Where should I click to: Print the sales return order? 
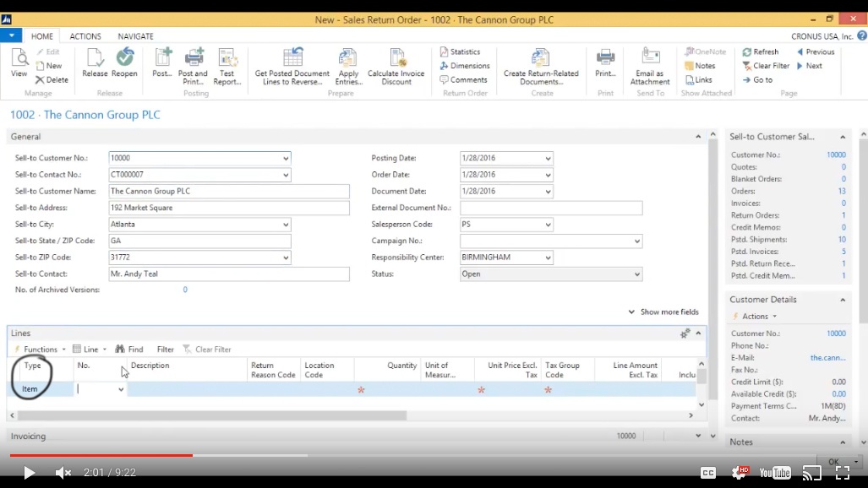click(605, 62)
